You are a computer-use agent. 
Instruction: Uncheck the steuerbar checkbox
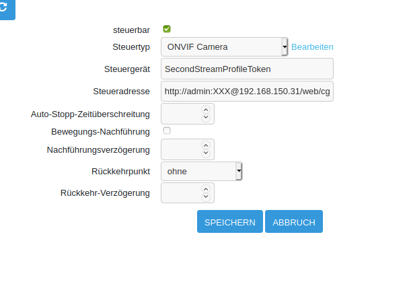point(167,29)
